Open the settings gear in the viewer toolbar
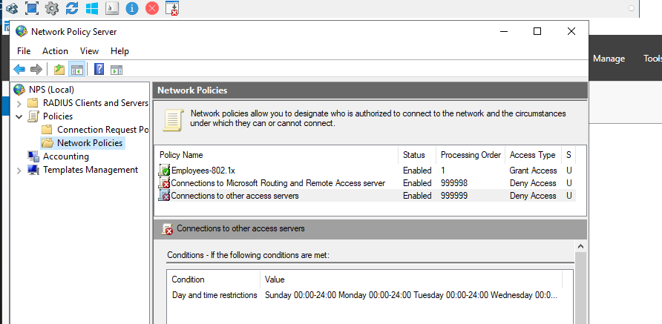The height and width of the screenshot is (324, 662). coord(51,8)
